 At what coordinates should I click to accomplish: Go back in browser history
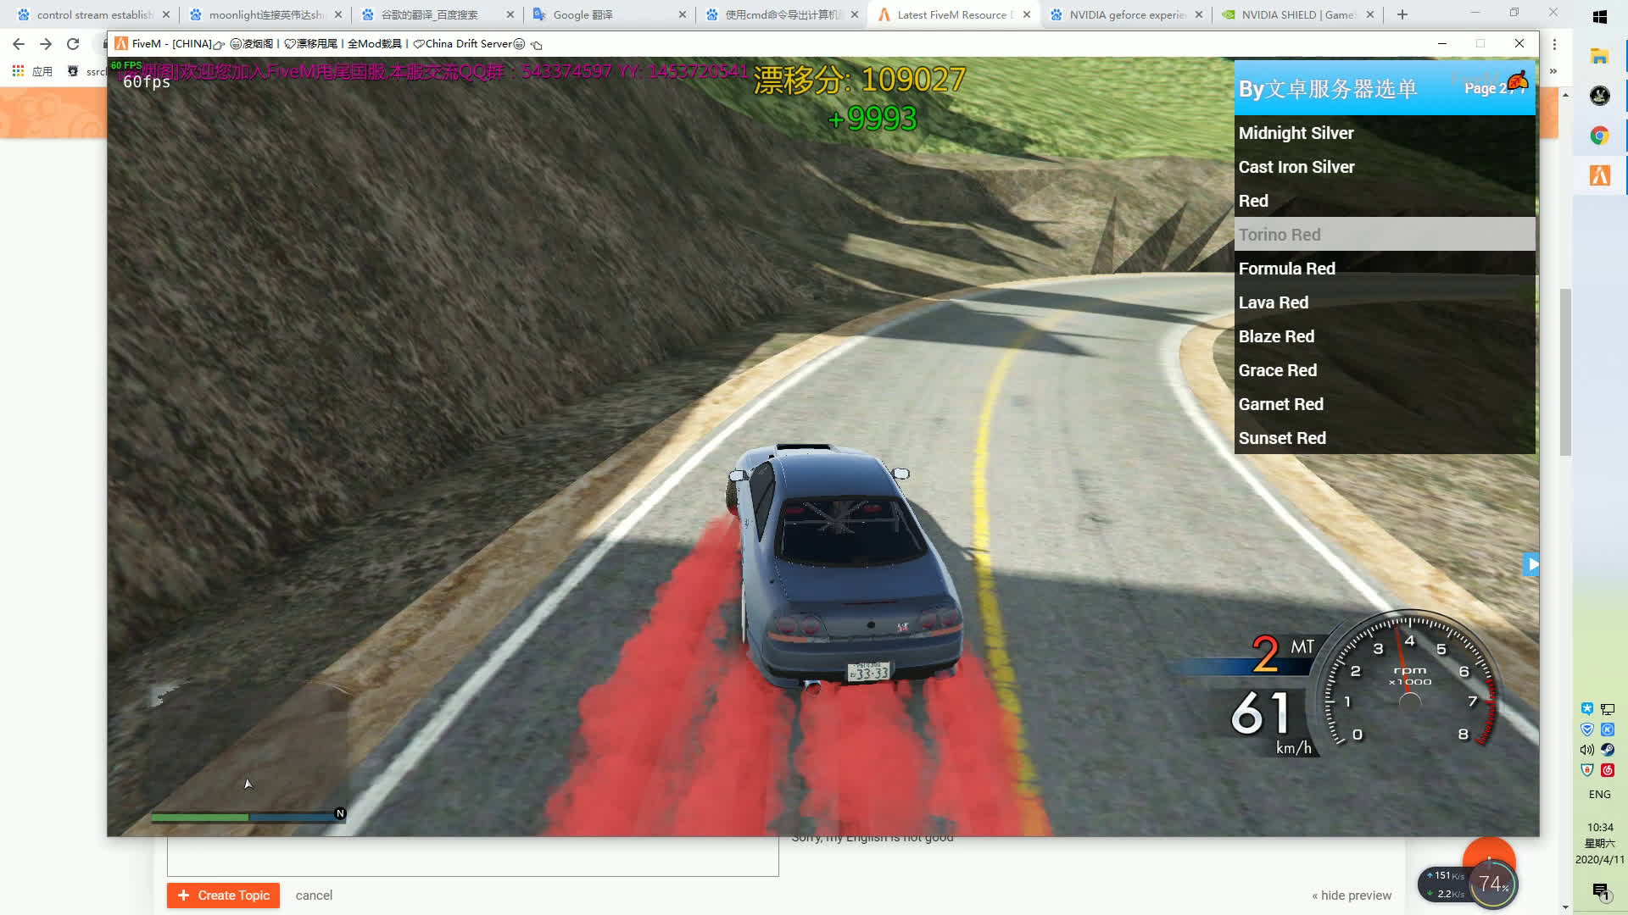tap(19, 44)
